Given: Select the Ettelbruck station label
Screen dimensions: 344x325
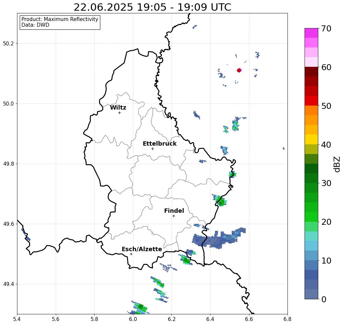Looking at the screenshot, I should tap(159, 144).
